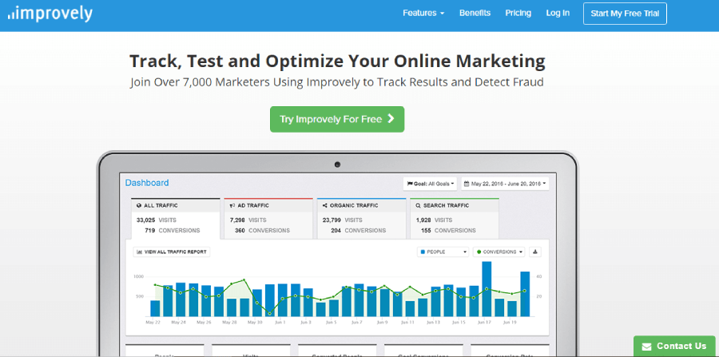Click the green Conversions color dot
The image size is (719, 357).
pos(479,252)
